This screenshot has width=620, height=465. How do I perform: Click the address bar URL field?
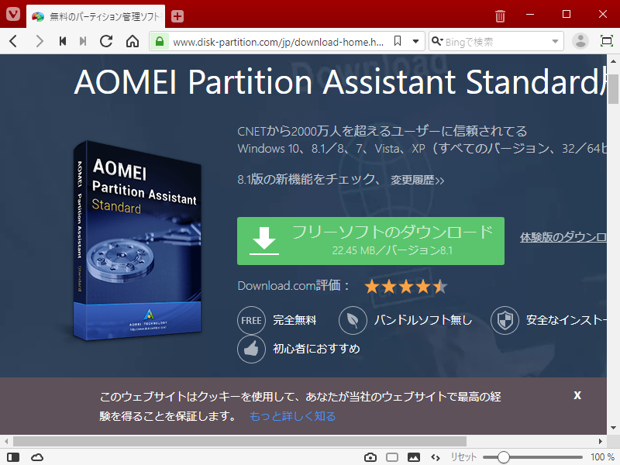click(x=278, y=42)
